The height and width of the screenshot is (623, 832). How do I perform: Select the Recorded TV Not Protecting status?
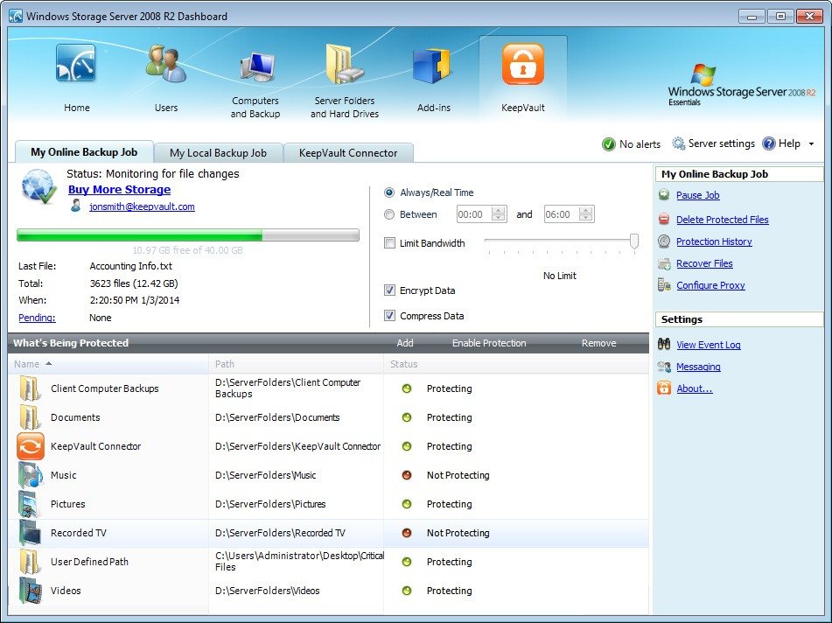tap(458, 533)
